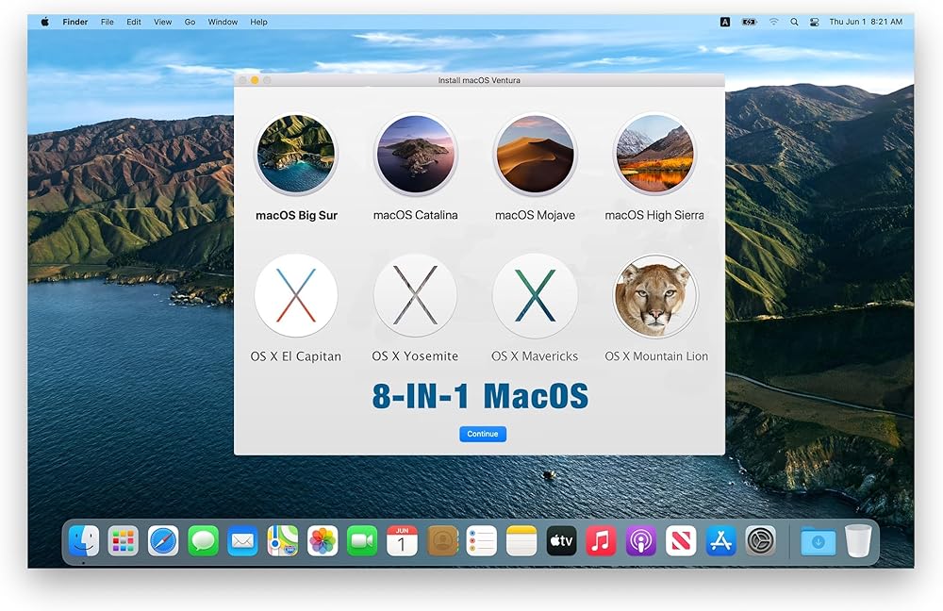Open Reminders app in the Dock
The image size is (943, 611).
[482, 540]
